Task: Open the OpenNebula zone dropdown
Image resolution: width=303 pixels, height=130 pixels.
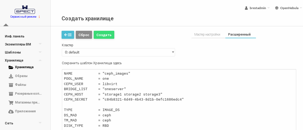Action: pos(288,8)
